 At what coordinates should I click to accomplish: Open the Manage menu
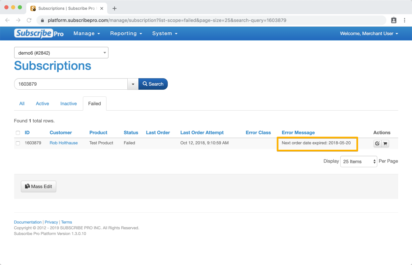[87, 33]
